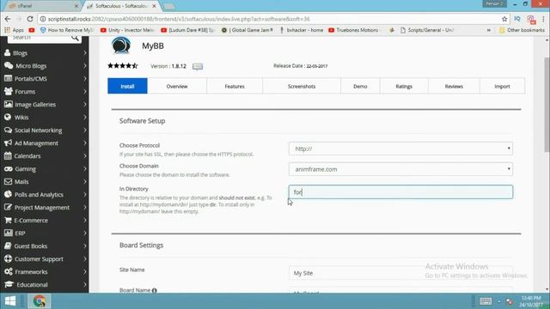Click the changelog icon beside version 1.8.12
550x309 pixels.
198,66
